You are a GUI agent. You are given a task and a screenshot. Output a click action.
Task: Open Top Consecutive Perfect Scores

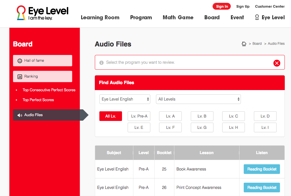49,90
